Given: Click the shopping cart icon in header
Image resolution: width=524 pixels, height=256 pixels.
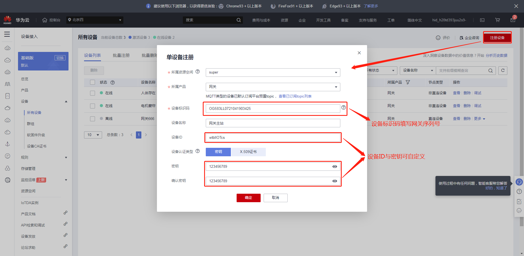Looking at the screenshot, I should click(497, 20).
